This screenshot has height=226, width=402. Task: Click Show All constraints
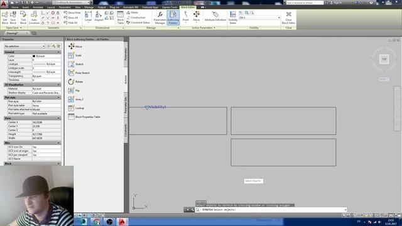71,18
